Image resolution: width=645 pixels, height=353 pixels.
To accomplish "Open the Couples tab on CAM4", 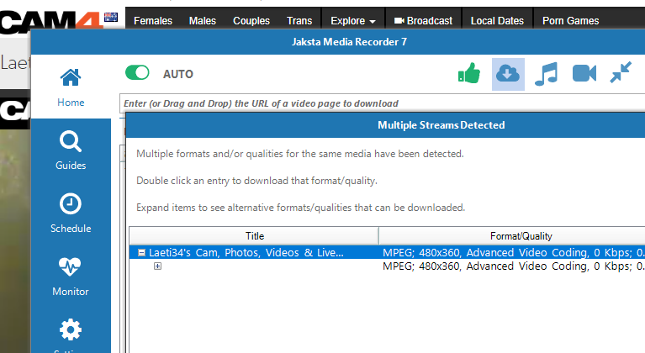I will [x=251, y=20].
